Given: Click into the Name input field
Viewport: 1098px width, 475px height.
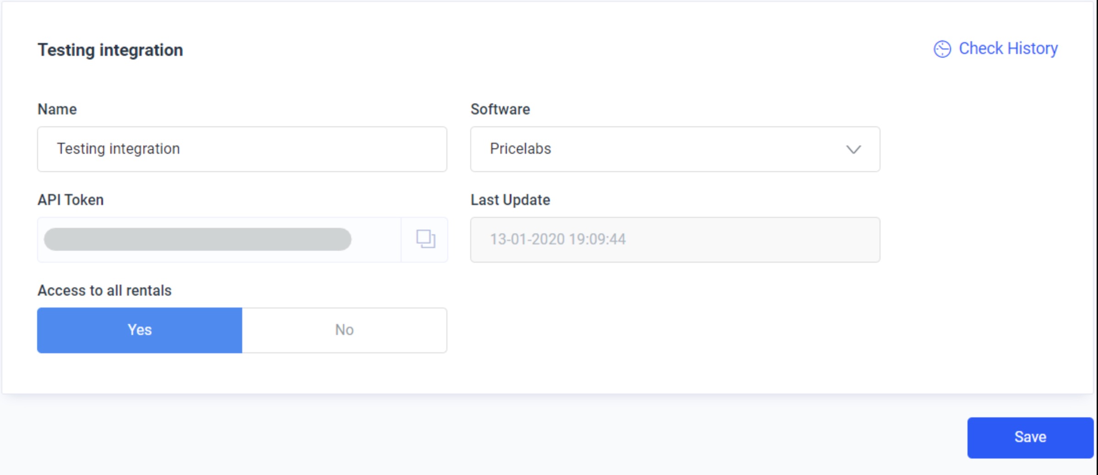Looking at the screenshot, I should (242, 149).
